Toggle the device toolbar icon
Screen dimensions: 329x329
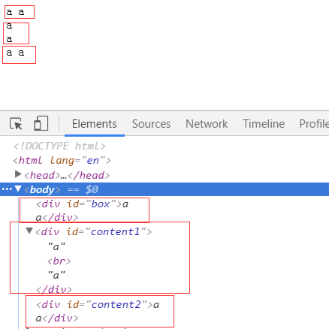click(41, 123)
